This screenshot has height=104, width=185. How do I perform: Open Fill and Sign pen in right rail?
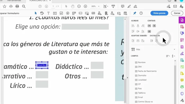pyautogui.click(x=182, y=54)
